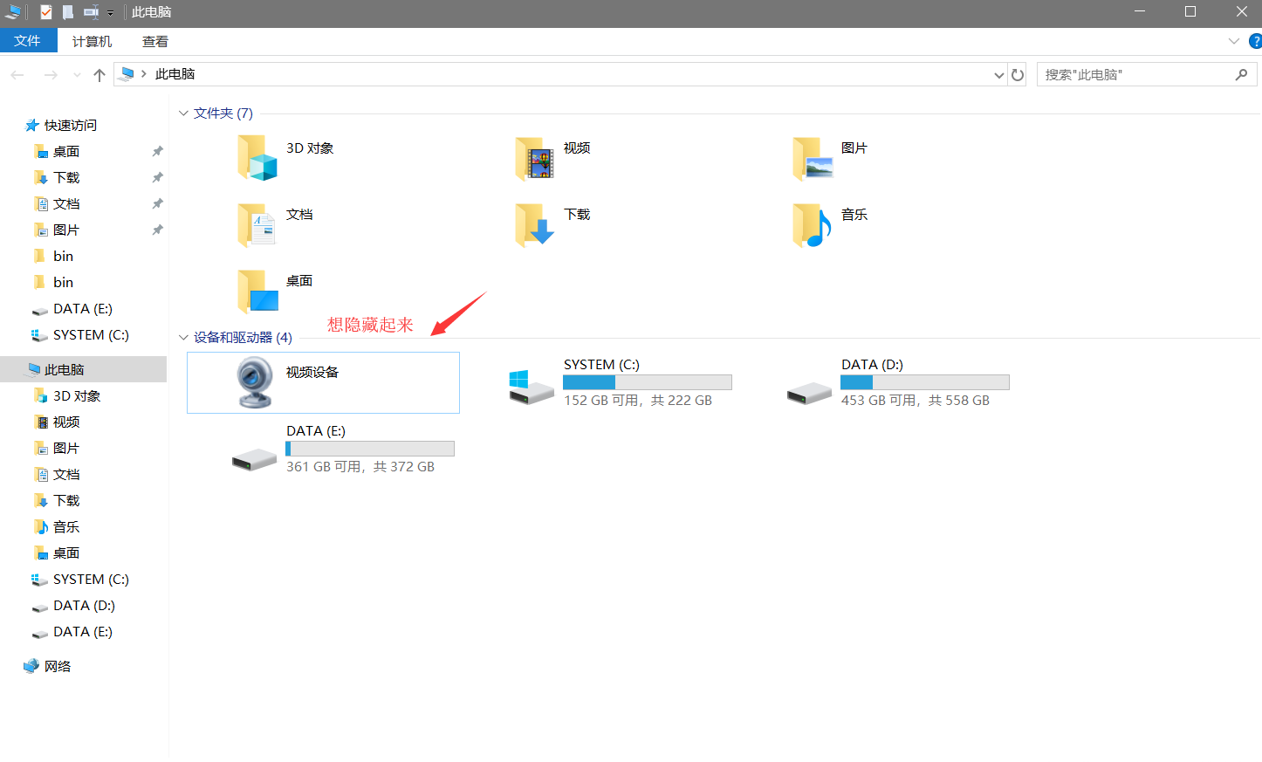The width and height of the screenshot is (1262, 762).
Task: Click the forward navigation arrow
Action: (51, 75)
